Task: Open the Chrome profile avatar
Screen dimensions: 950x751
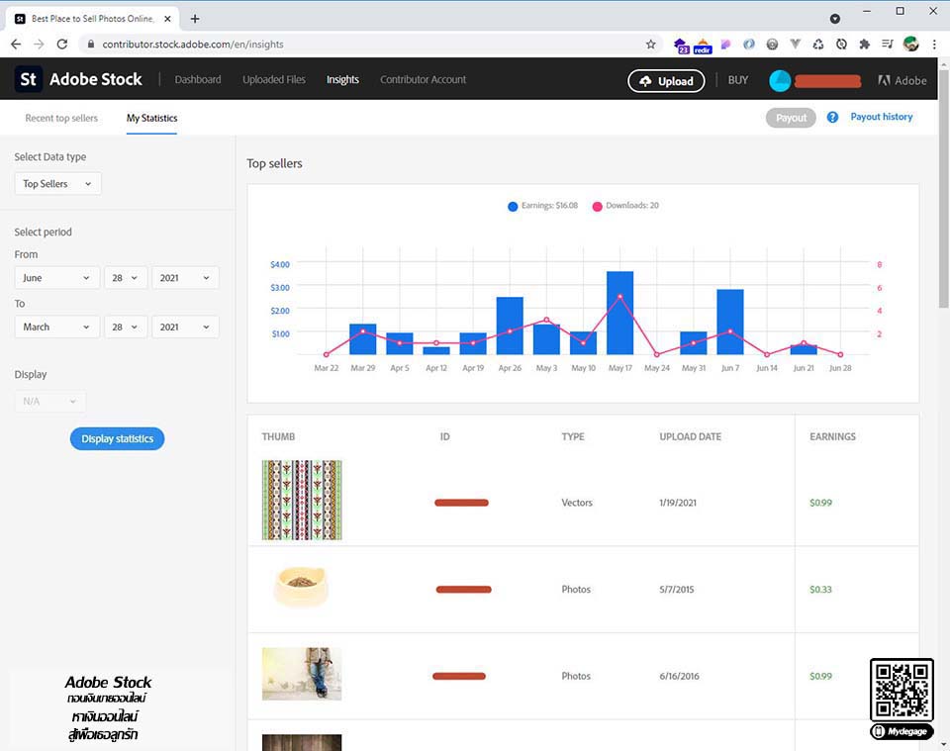Action: pos(910,44)
